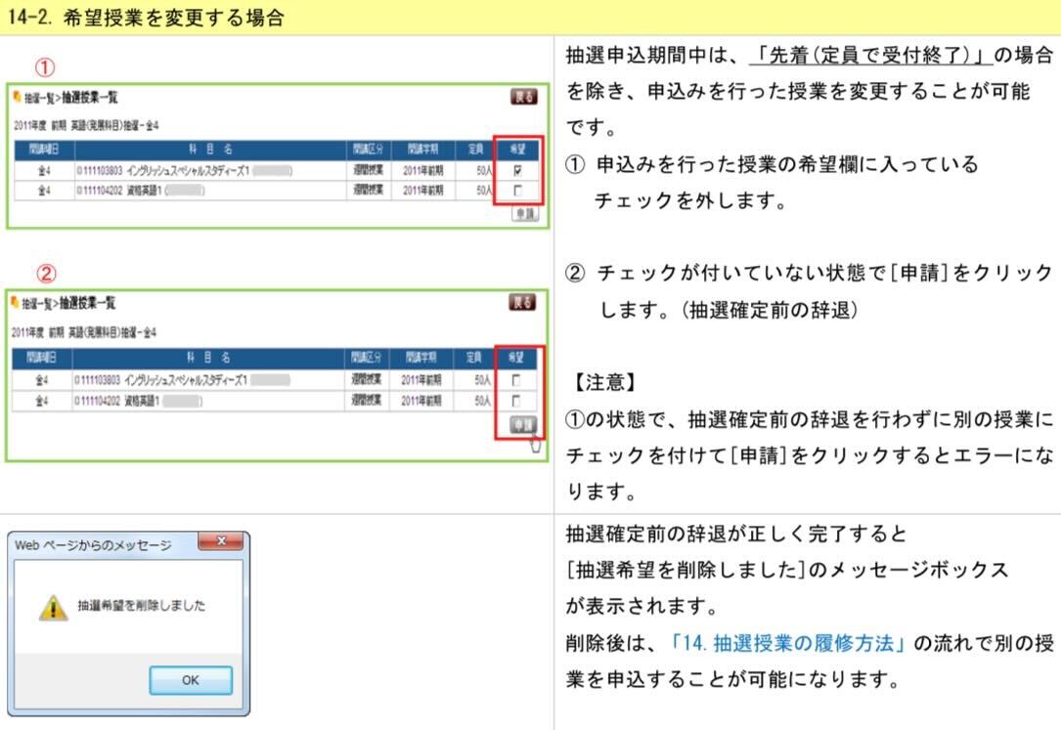Tick the 希望 checkbox for 資格英語1 in screenshot ②
The width and height of the screenshot is (1061, 730).
[x=517, y=401]
